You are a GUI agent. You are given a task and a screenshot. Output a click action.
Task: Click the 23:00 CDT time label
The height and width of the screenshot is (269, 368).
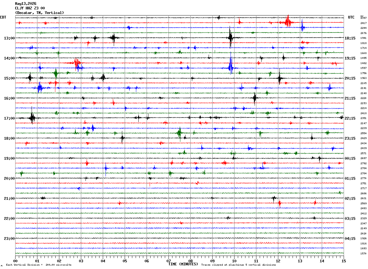click(x=9, y=238)
